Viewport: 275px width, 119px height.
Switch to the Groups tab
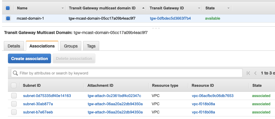coord(71,46)
